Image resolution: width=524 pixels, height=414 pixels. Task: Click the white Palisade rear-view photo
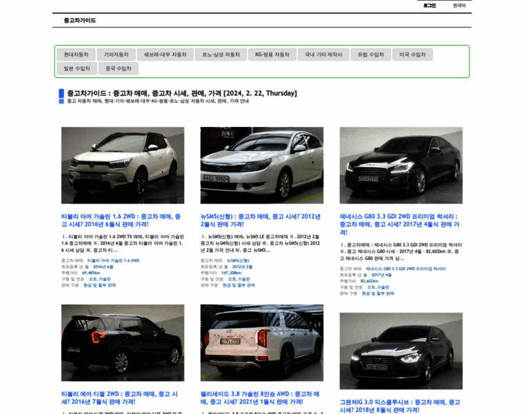click(262, 343)
